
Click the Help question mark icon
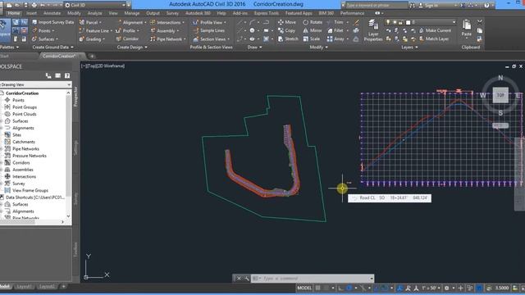pyautogui.click(x=486, y=5)
